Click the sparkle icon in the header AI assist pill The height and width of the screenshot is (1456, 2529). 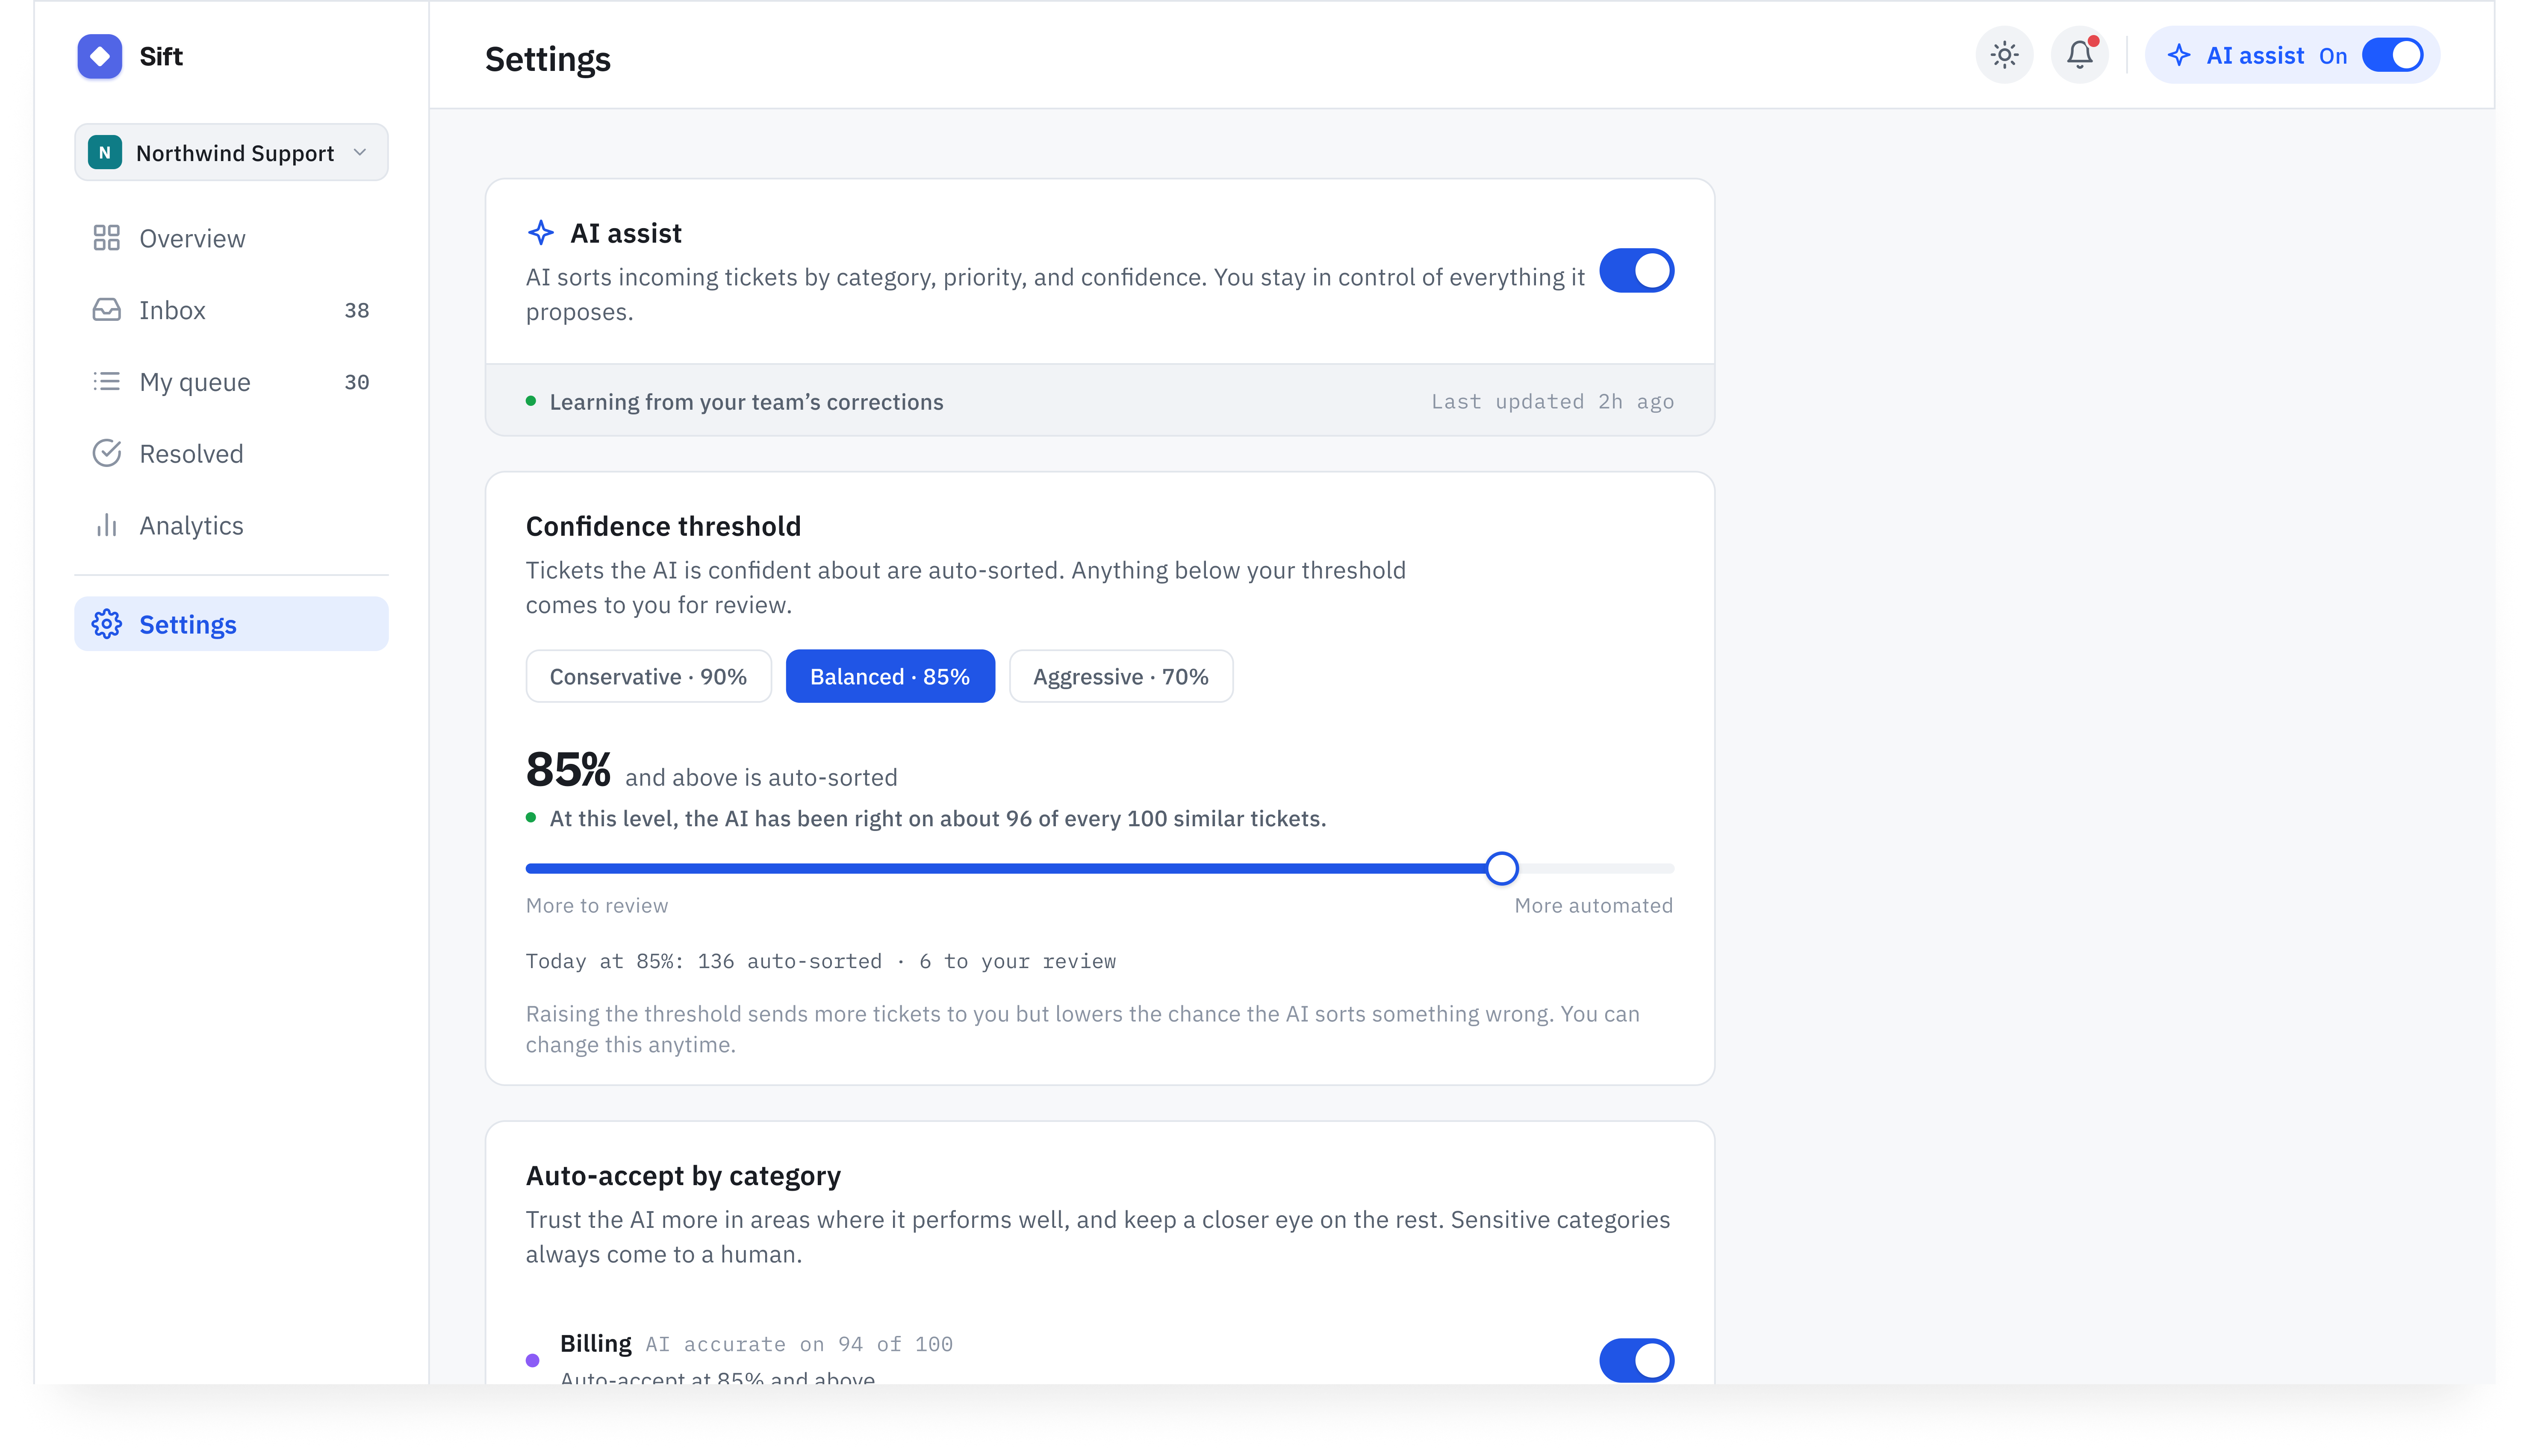click(2179, 55)
